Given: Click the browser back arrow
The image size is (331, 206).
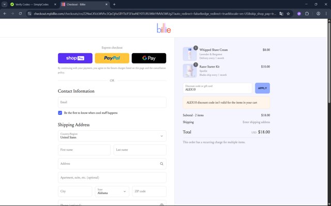Looking at the screenshot, I should click(x=5, y=14).
